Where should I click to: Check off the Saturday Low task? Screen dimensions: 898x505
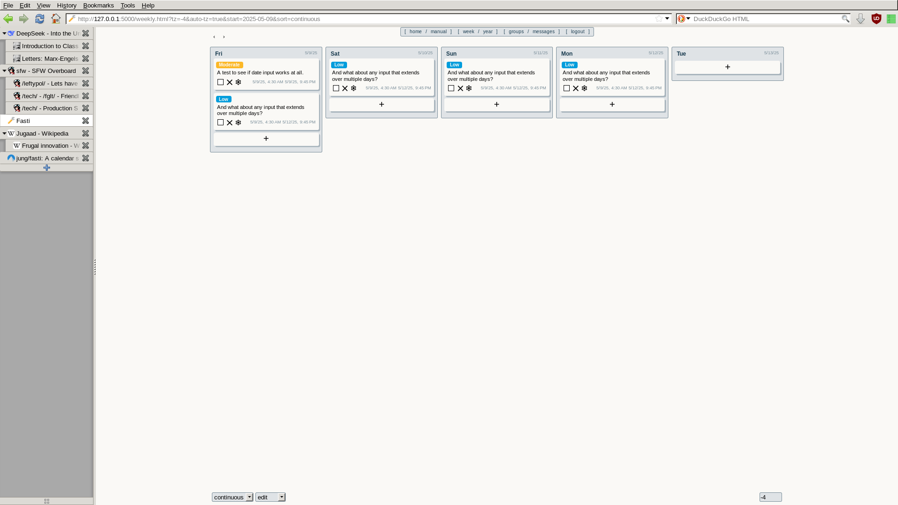(336, 88)
